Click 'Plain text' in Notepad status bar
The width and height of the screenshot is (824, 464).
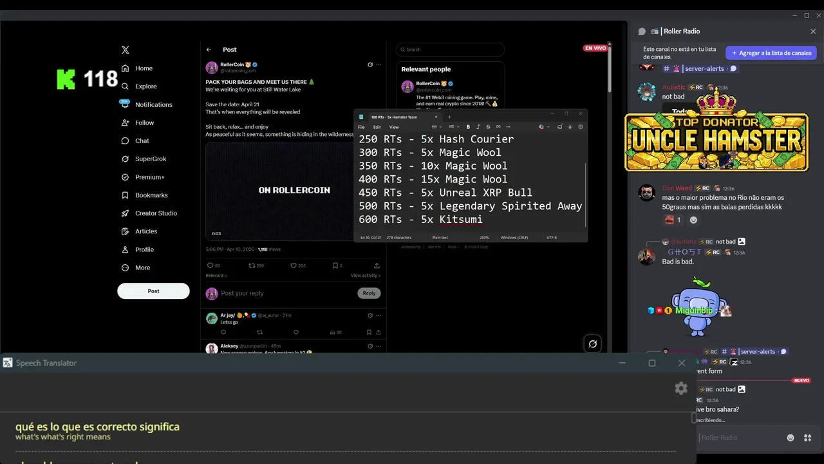[440, 238]
